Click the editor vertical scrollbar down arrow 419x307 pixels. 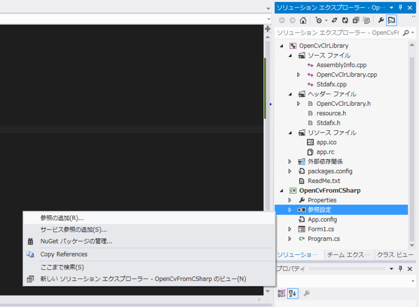[268, 291]
